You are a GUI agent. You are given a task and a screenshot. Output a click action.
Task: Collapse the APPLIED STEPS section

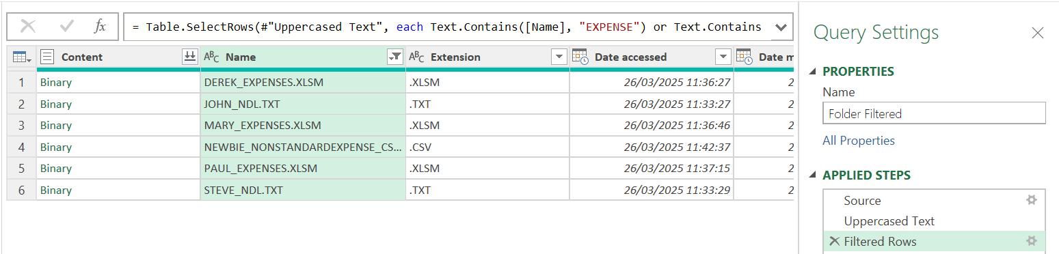(813, 175)
